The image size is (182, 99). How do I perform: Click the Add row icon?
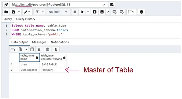pyautogui.click(x=13, y=49)
